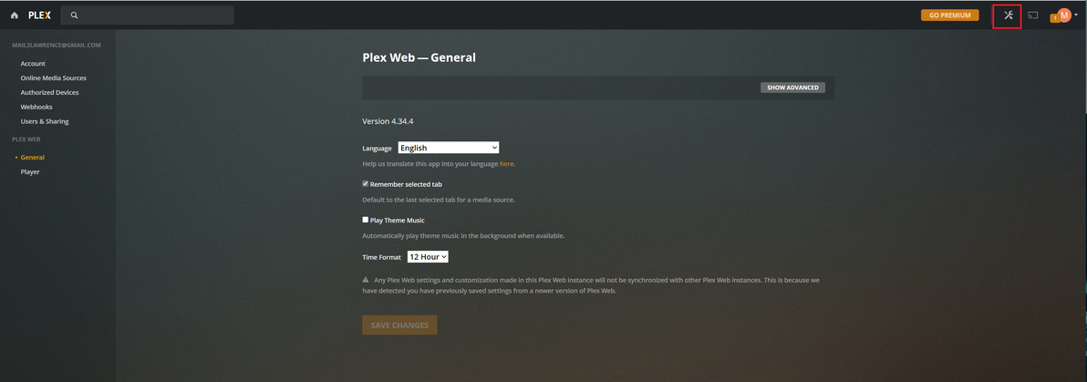Go to Plex home via house icon

coord(15,15)
